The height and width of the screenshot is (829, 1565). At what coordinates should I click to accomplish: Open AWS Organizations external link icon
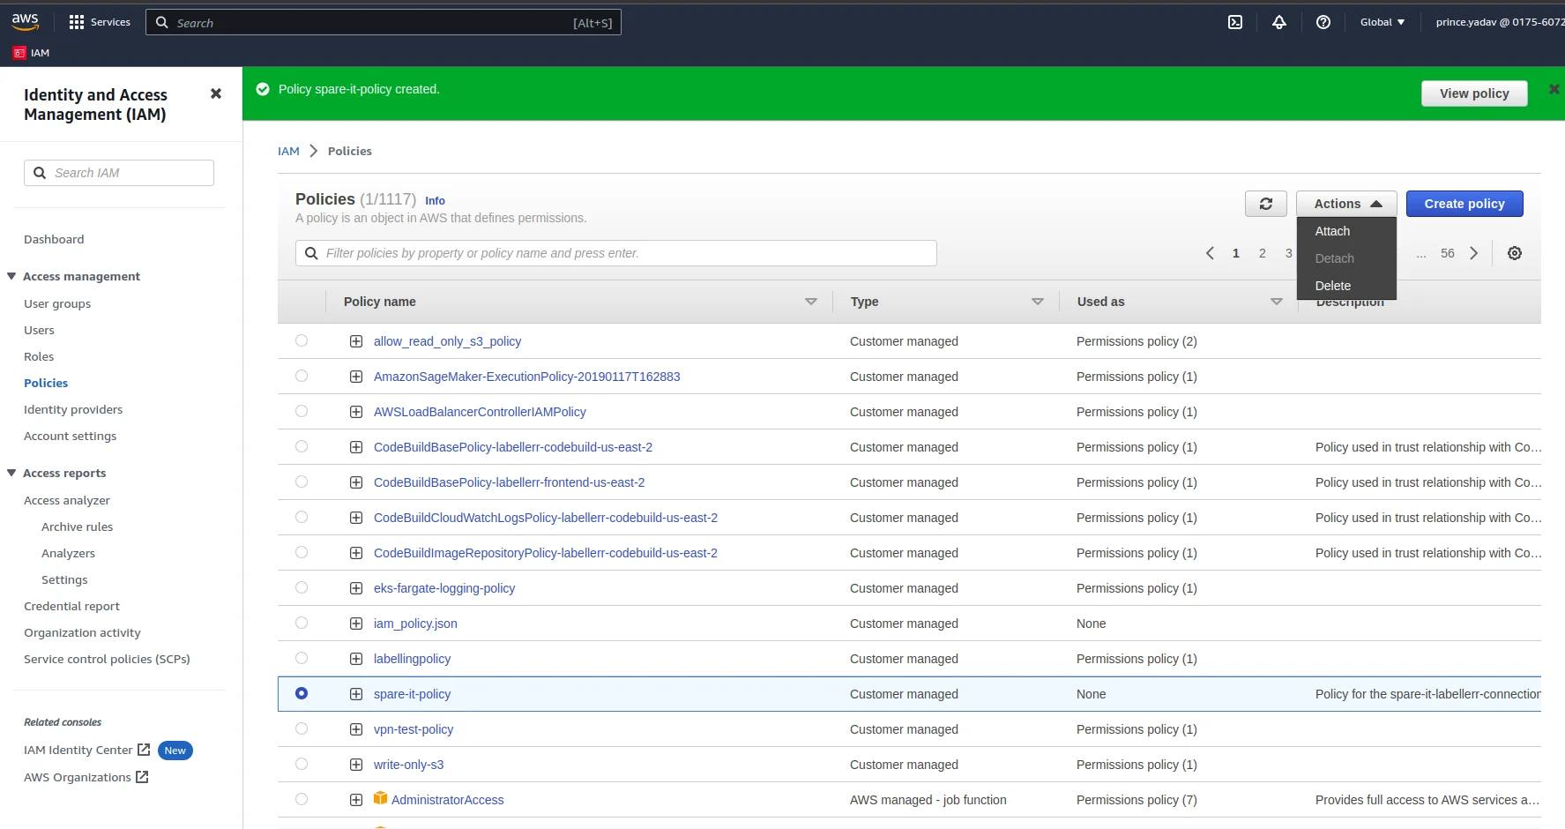(x=142, y=777)
